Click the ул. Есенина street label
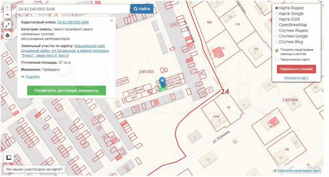Image resolution: width=329 pixels, height=177 pixels. pos(221,137)
